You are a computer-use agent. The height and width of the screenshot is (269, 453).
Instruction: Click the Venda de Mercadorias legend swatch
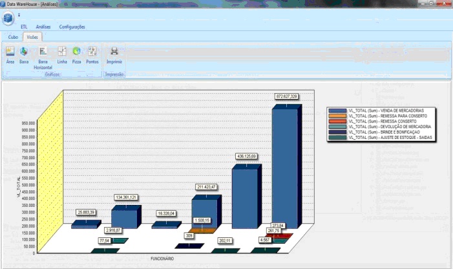339,111
